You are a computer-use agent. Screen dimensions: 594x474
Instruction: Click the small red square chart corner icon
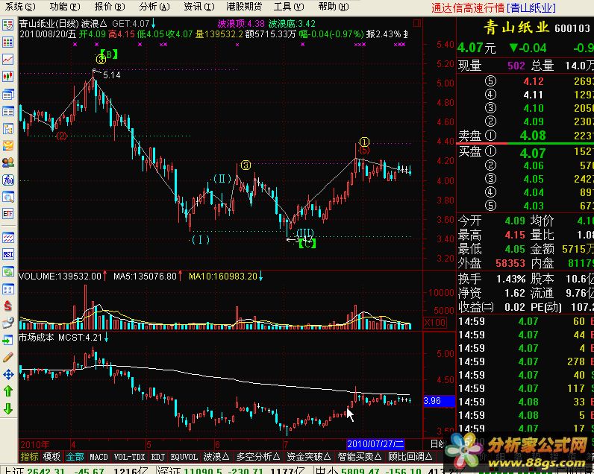[417, 23]
